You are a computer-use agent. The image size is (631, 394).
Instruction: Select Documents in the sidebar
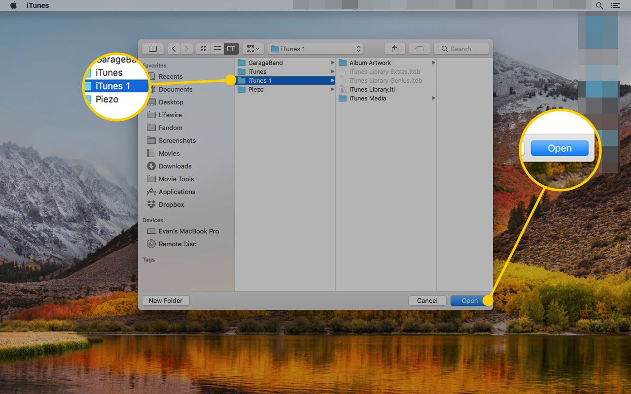pos(175,89)
